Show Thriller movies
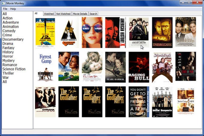This screenshot has height=136, width=204. click(8, 73)
